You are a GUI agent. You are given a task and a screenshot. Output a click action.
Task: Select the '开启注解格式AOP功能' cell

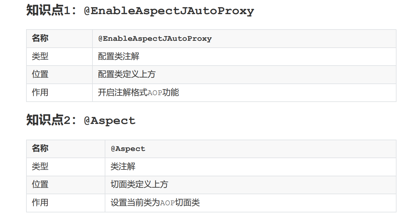[138, 93]
